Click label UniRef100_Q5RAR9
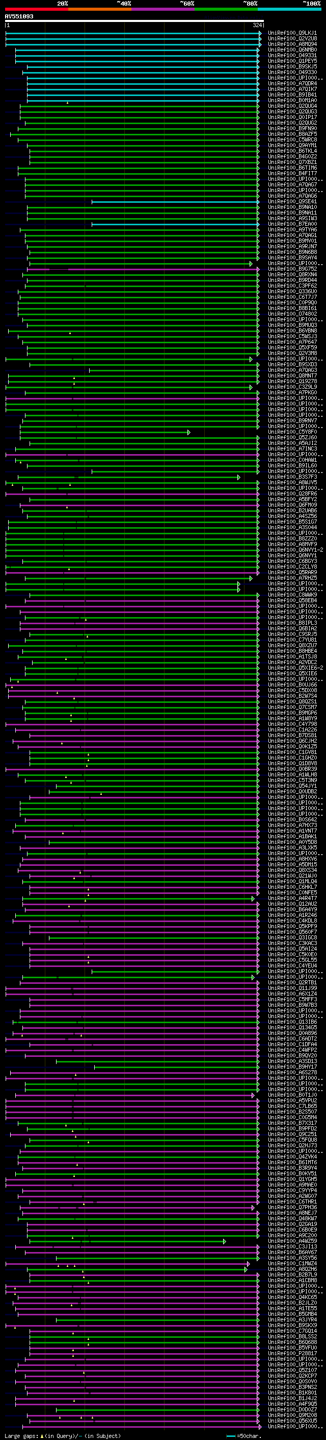 292,573
